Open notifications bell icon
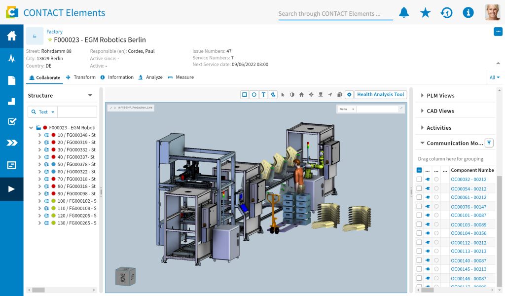Screen dimensions: 505x296 [404, 13]
